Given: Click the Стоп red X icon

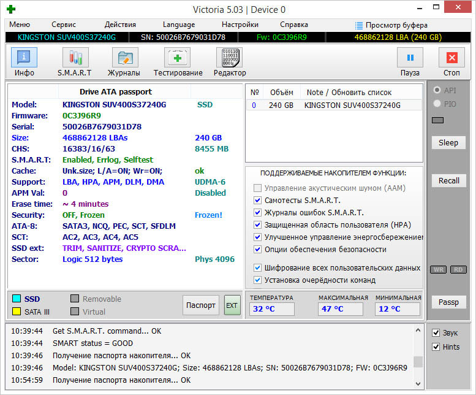Looking at the screenshot, I should [451, 57].
